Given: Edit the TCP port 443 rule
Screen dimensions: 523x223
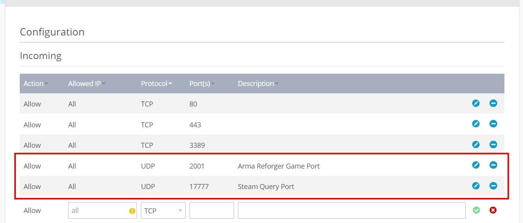Looking at the screenshot, I should pos(476,124).
